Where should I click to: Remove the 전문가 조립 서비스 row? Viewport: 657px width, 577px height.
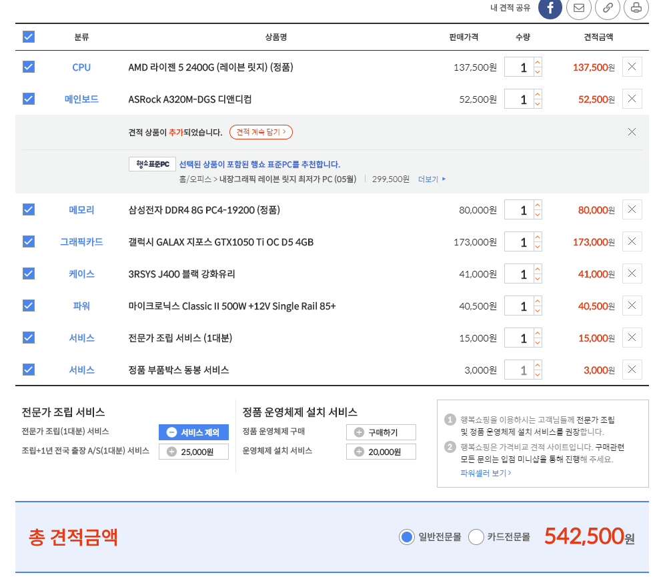point(632,338)
